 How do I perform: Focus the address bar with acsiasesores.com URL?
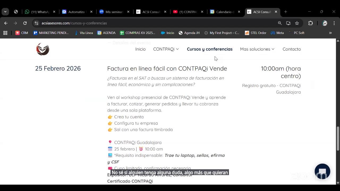pyautogui.click(x=157, y=23)
